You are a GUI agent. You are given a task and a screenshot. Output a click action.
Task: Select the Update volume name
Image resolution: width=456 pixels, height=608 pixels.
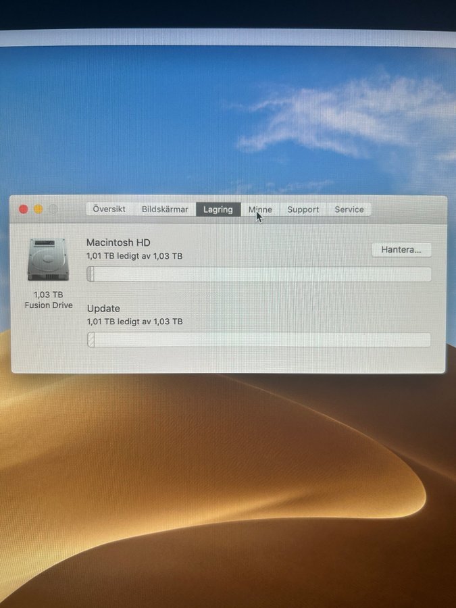(103, 308)
